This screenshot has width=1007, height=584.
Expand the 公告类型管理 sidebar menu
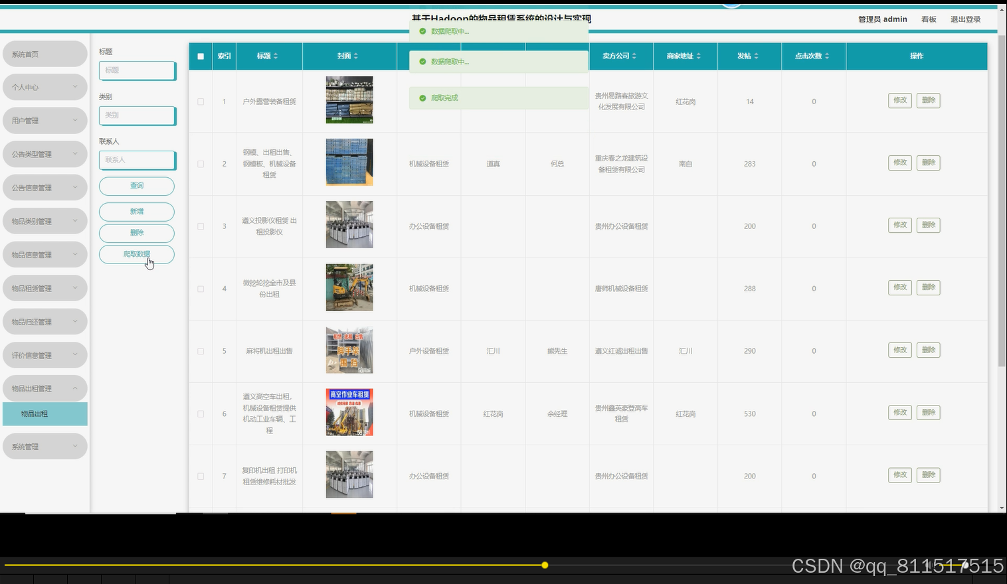(x=45, y=154)
